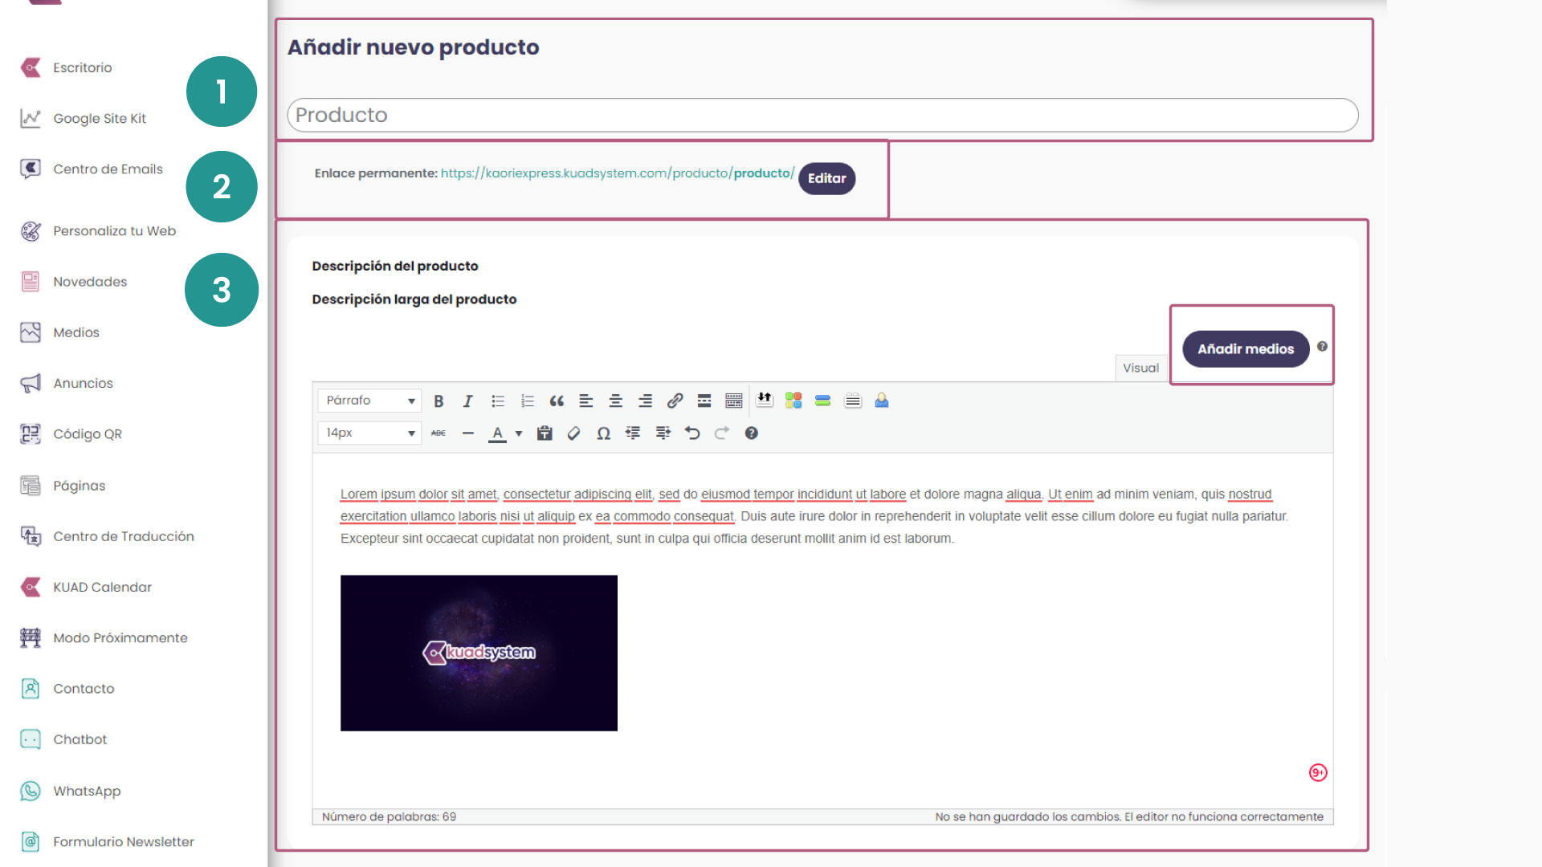Open WhatsApp in the sidebar
This screenshot has width=1542, height=867.
87,791
